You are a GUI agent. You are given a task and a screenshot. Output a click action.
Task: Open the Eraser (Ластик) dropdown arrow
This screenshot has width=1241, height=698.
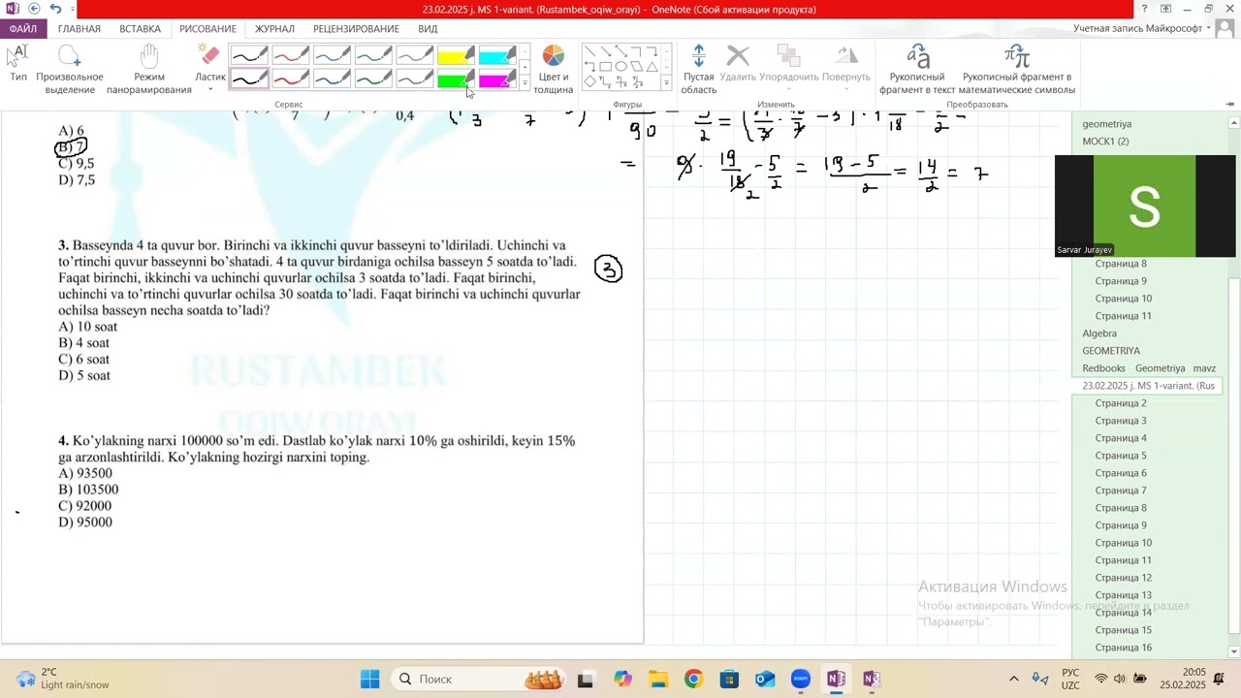pos(210,90)
